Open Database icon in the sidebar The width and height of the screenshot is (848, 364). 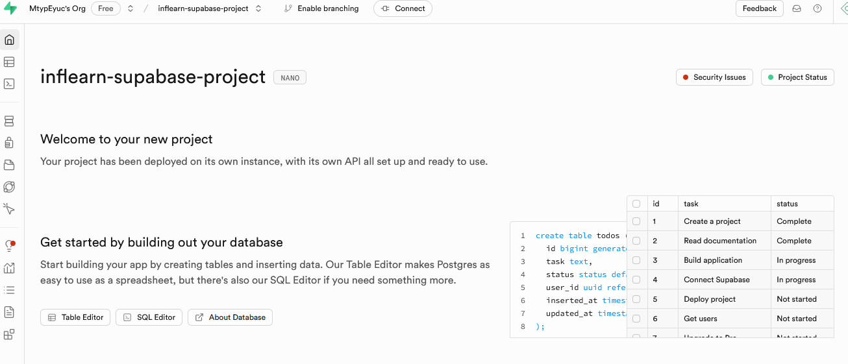[x=9, y=121]
